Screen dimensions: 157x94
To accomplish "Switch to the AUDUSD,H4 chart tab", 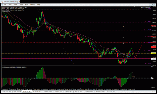I will (111, 92).
